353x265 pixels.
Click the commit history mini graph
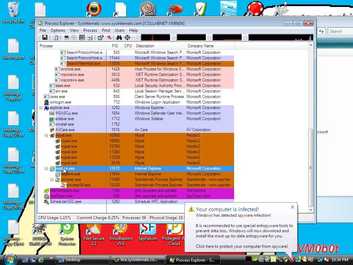pyautogui.click(x=191, y=38)
